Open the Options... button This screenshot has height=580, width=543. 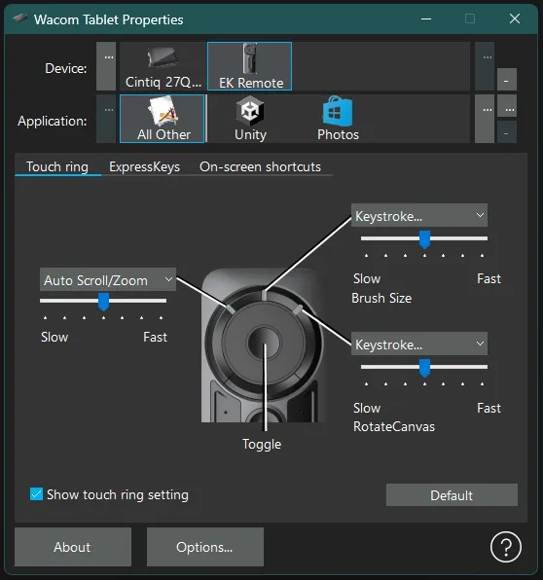[x=205, y=547]
